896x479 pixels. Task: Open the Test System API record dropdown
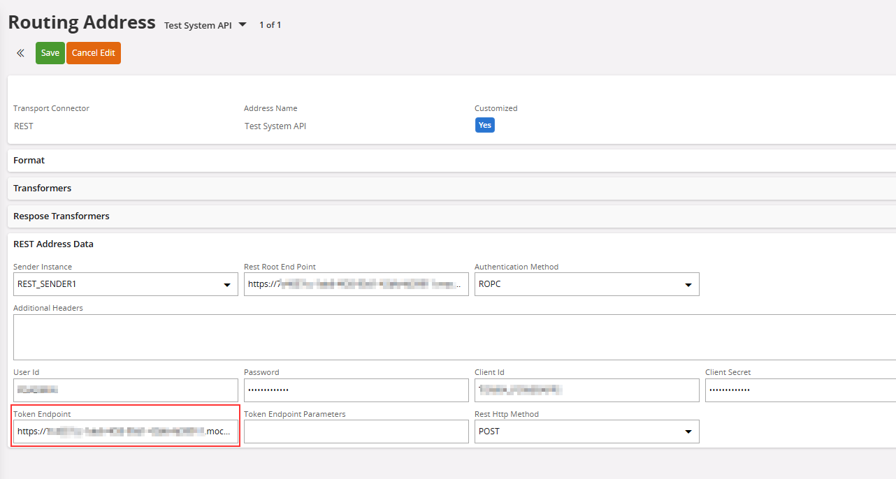(x=243, y=24)
